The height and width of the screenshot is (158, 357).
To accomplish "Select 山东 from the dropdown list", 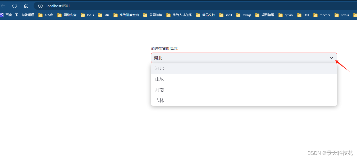I will pyautogui.click(x=244, y=79).
